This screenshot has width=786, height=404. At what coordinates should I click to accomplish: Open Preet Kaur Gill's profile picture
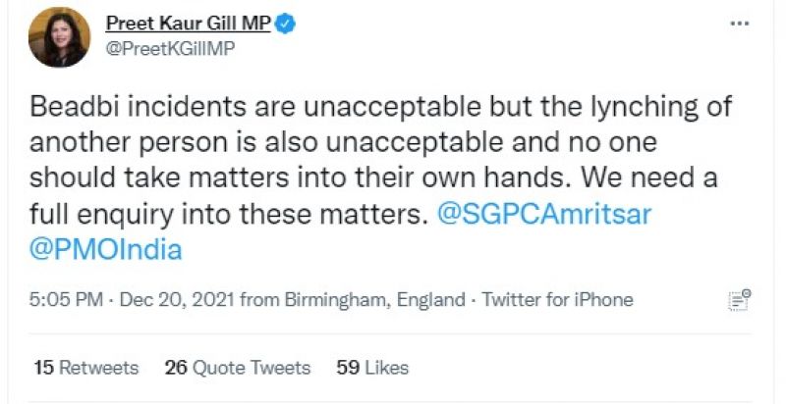pos(60,37)
